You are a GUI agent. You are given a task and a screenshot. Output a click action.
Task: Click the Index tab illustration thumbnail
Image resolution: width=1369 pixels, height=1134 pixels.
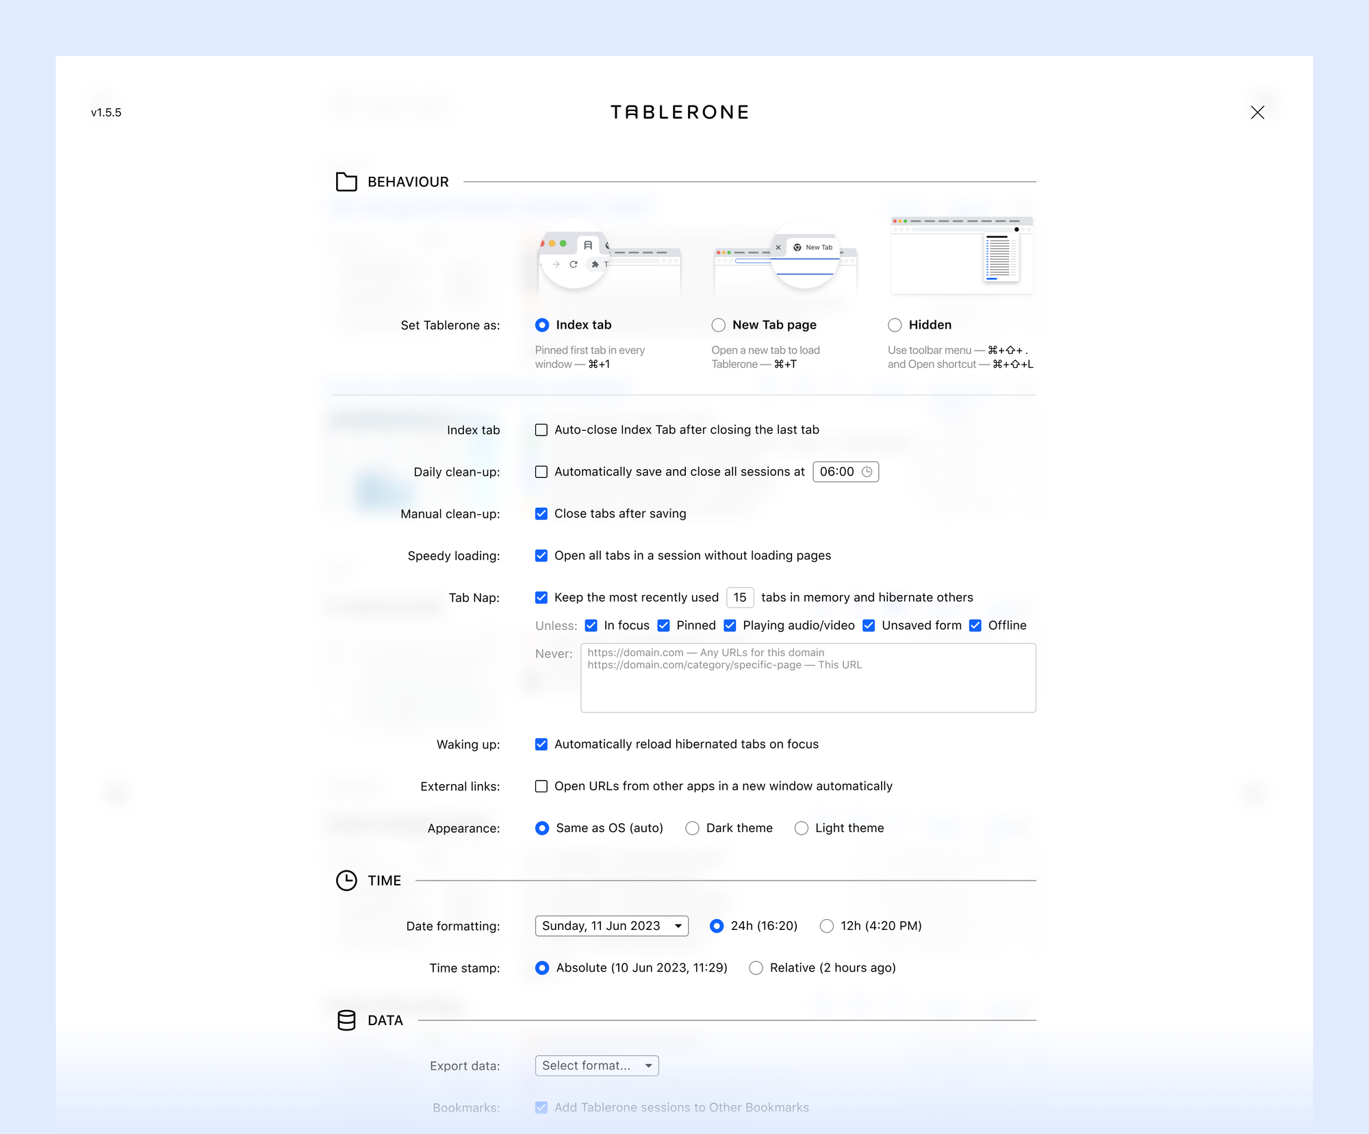(x=609, y=257)
